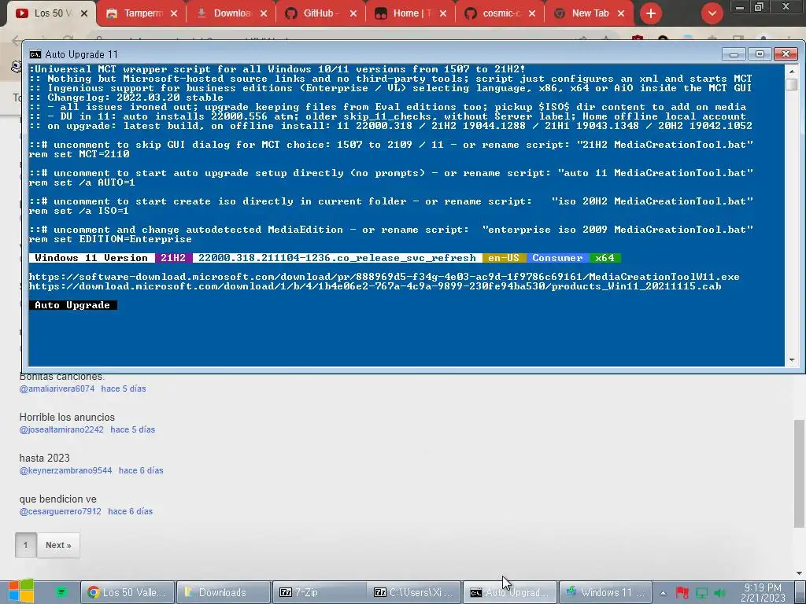Open the @keynerzambrano9544 commenter profile link

pyautogui.click(x=66, y=470)
